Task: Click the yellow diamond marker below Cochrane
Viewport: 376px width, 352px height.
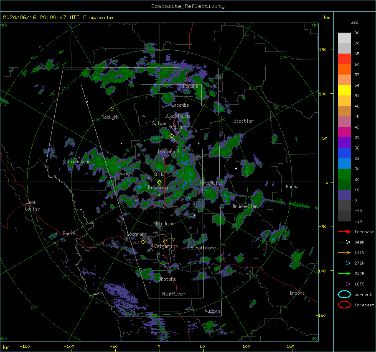Action: 143,242
